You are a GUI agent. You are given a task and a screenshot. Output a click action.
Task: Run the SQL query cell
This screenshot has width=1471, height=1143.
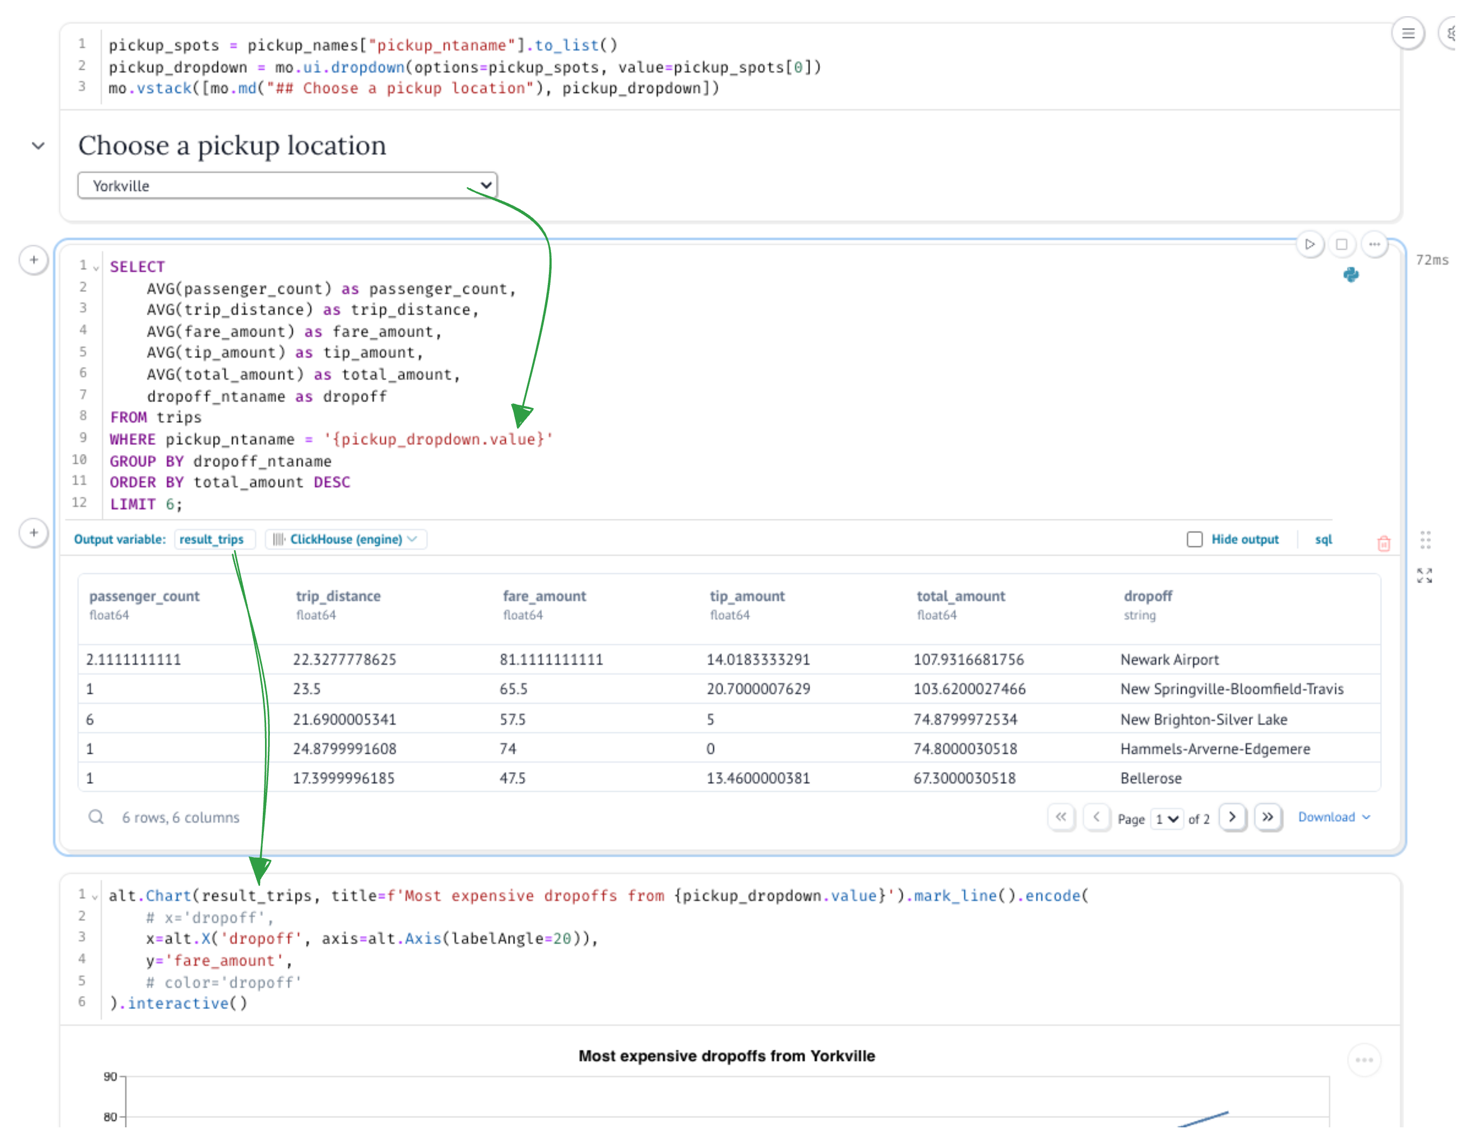click(1310, 244)
